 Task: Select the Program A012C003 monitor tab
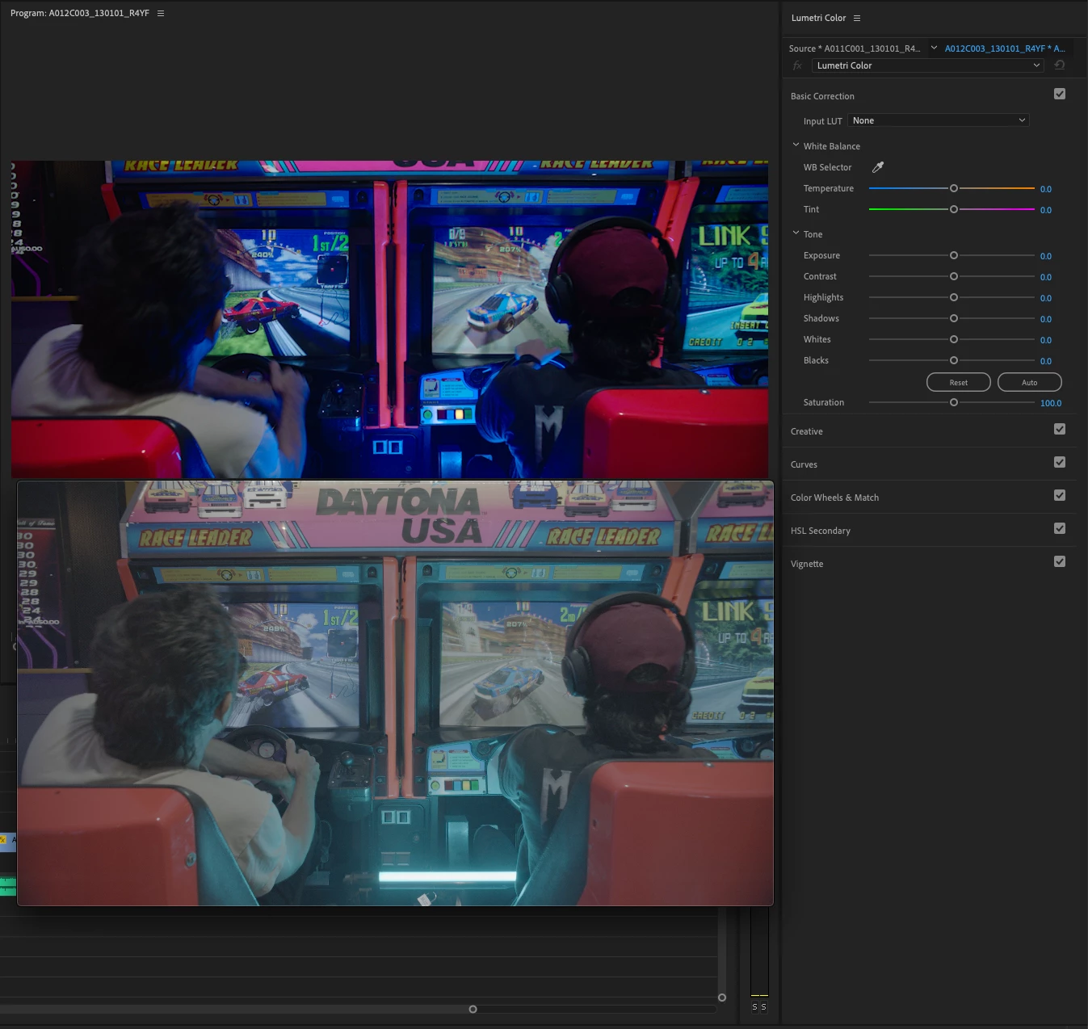tap(80, 13)
